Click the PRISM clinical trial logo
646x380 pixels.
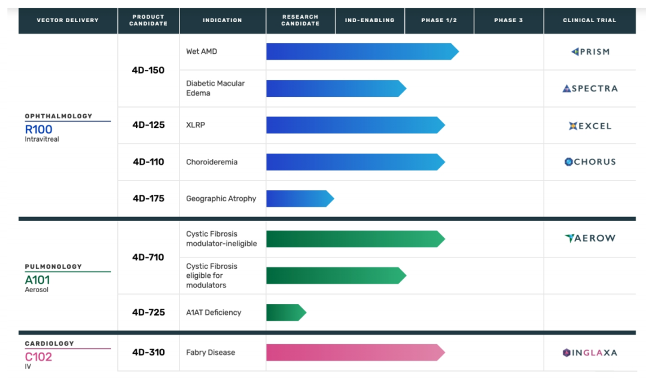[590, 52]
